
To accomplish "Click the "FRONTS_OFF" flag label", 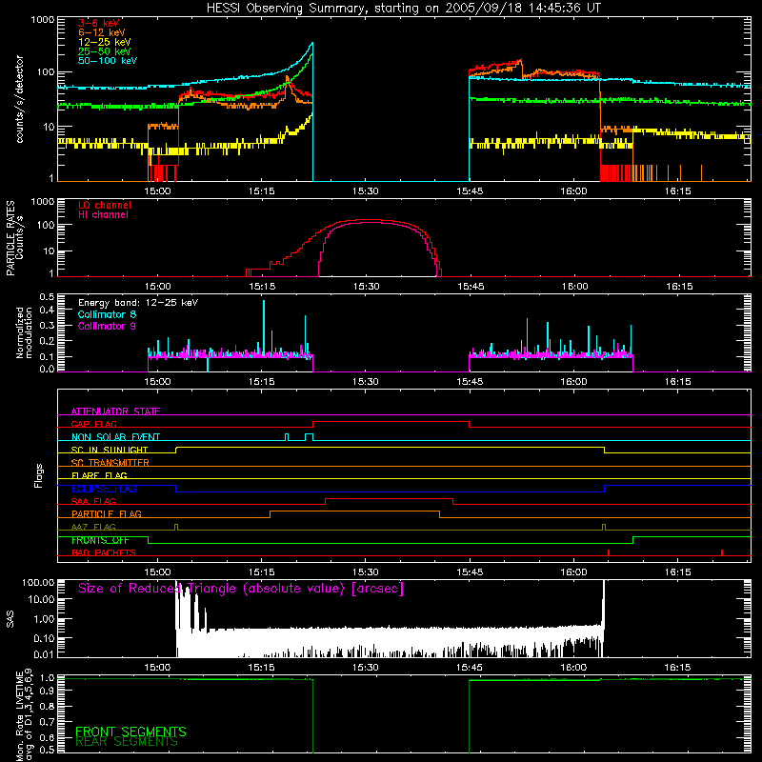I will (x=100, y=540).
